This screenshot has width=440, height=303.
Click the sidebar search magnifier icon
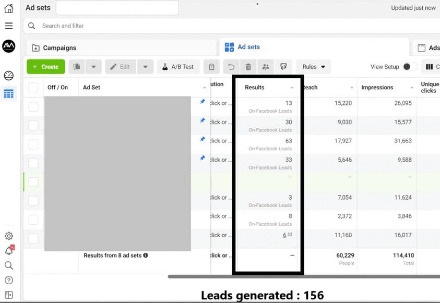point(9,265)
